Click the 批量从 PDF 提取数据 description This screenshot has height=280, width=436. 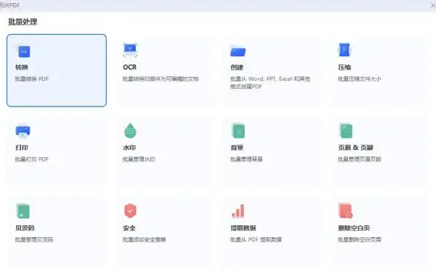pos(256,239)
